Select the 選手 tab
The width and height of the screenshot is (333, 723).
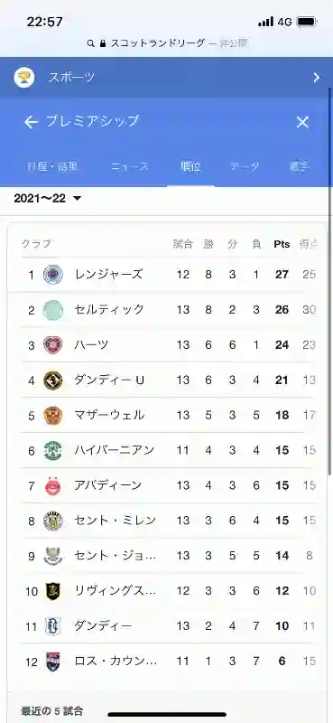coord(300,166)
